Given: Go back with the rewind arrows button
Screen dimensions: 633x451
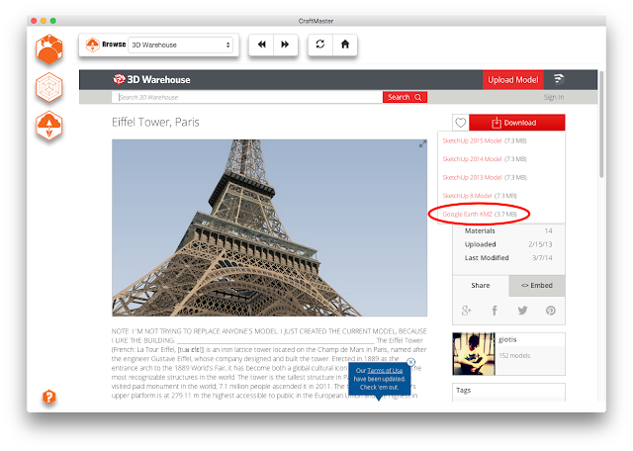Looking at the screenshot, I should pos(261,45).
